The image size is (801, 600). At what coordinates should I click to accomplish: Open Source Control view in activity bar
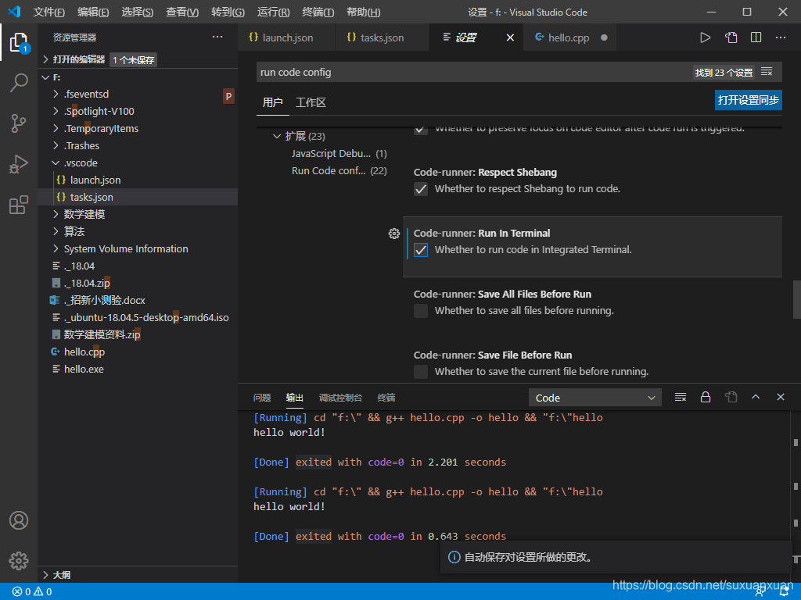[19, 123]
